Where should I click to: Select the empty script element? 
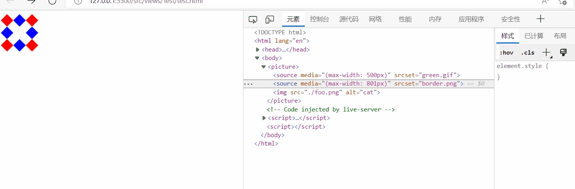coord(296,127)
